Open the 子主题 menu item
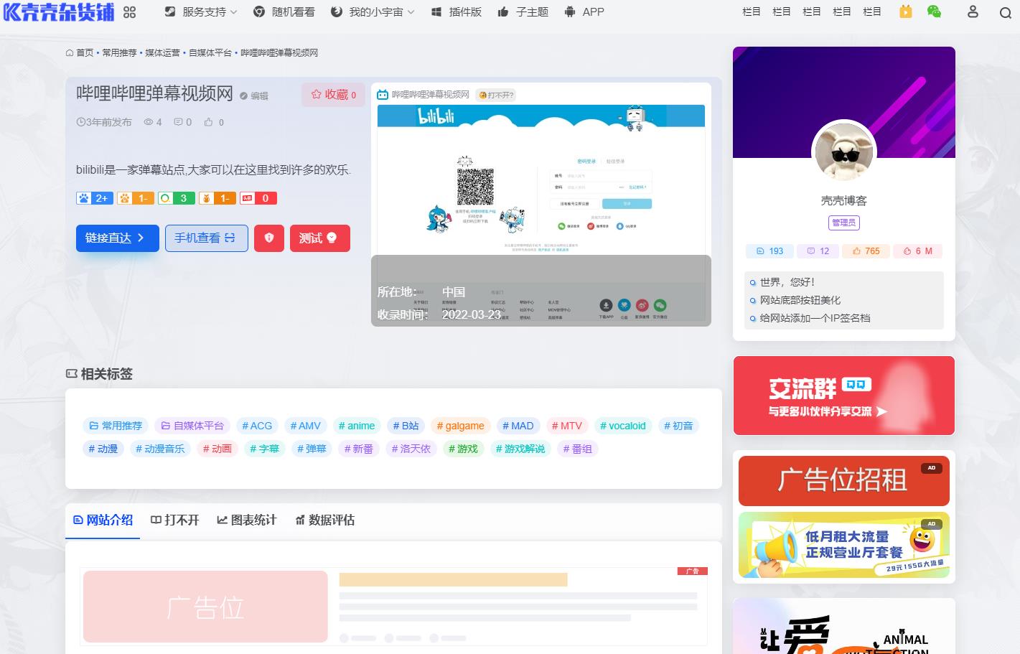The width and height of the screenshot is (1020, 654). coord(523,12)
